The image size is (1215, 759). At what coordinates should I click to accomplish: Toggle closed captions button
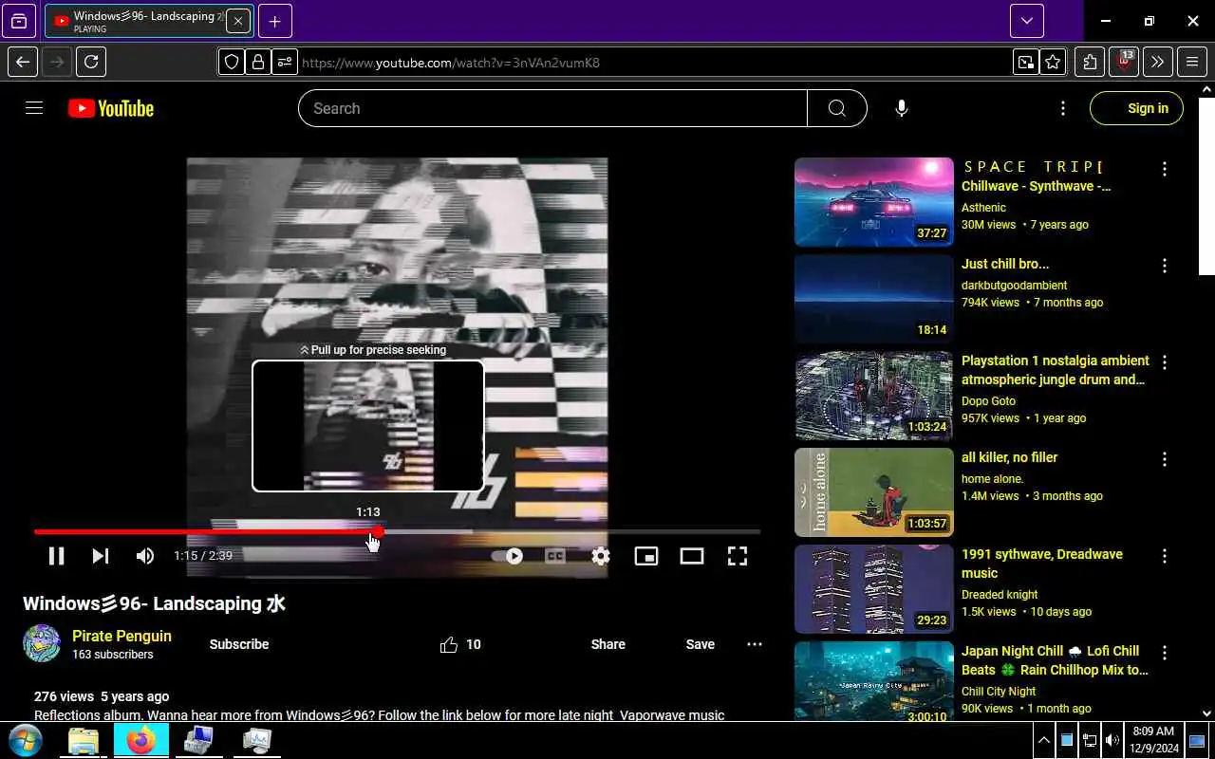[x=555, y=556]
